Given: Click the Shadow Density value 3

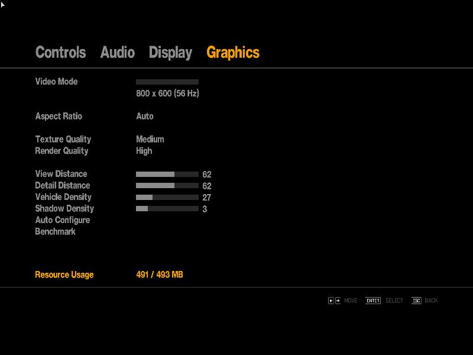Looking at the screenshot, I should click(x=205, y=209).
